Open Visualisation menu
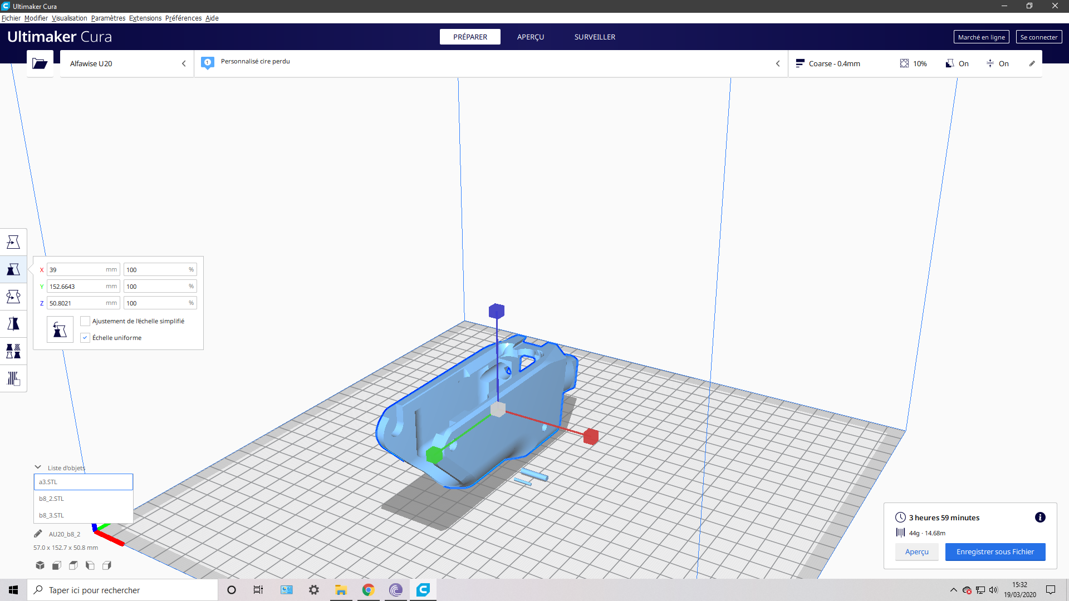 [x=70, y=18]
